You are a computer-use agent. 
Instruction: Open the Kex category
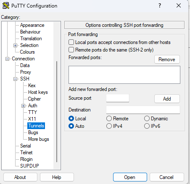(32, 86)
